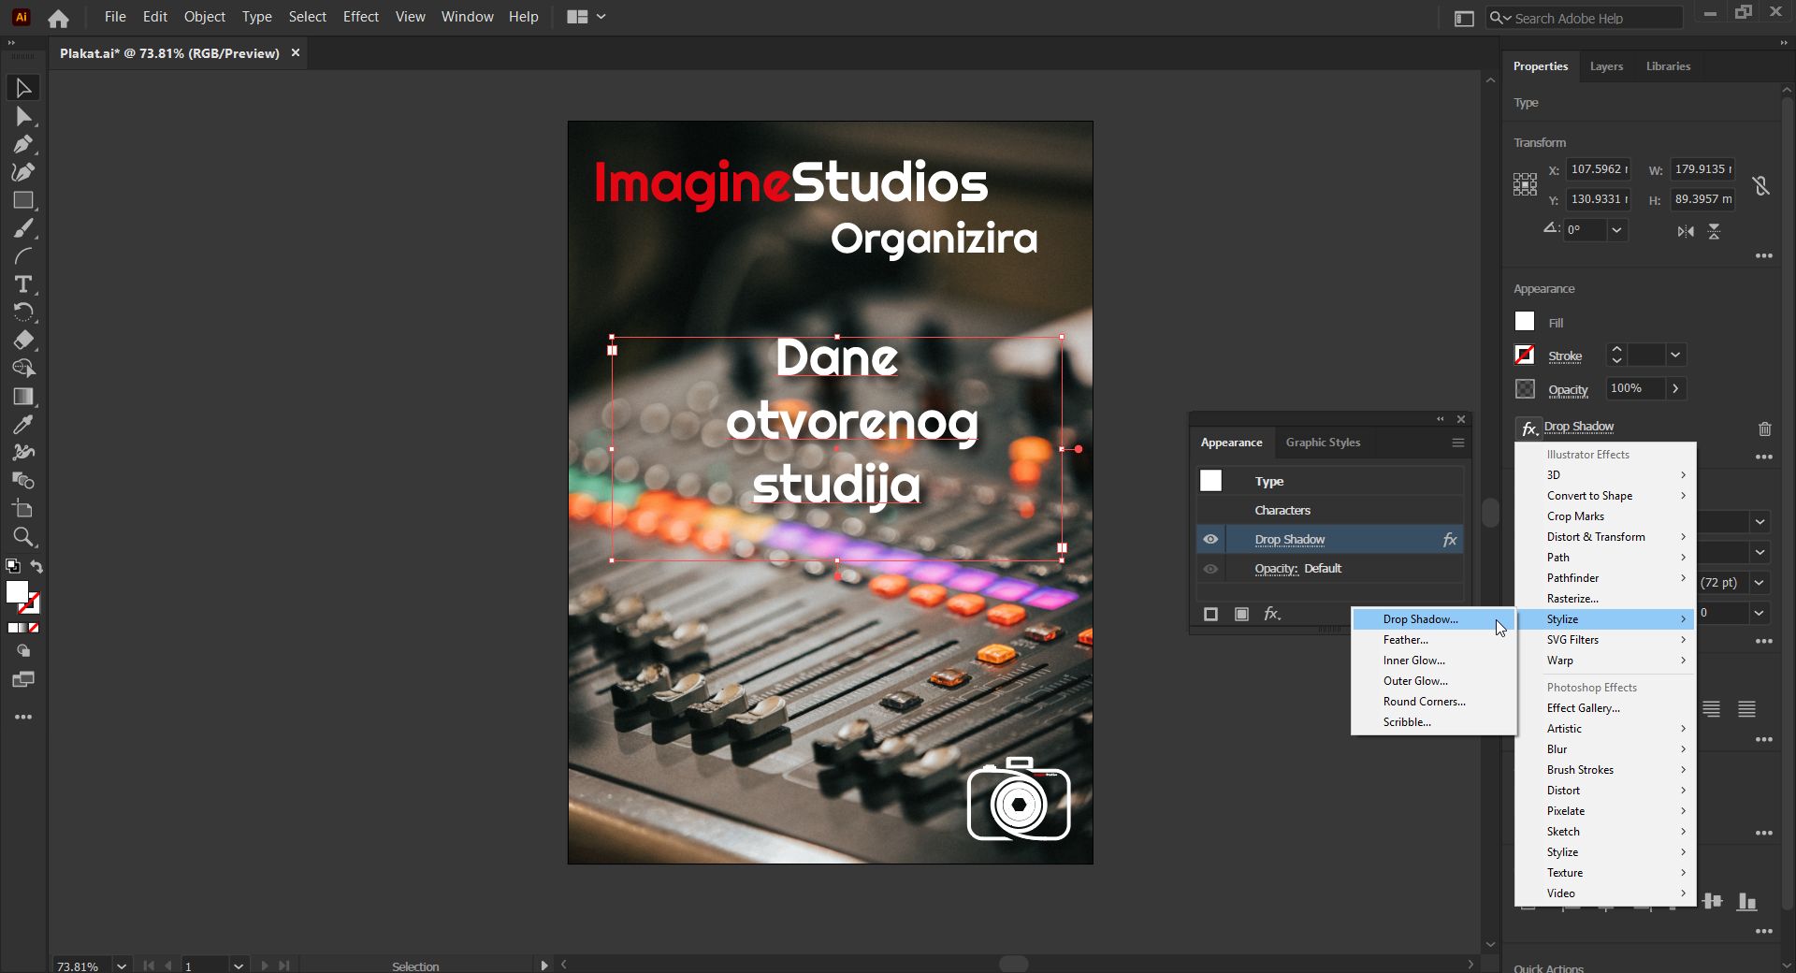Switch to the Graphic Styles tab
Viewport: 1796px width, 973px height.
tap(1323, 443)
